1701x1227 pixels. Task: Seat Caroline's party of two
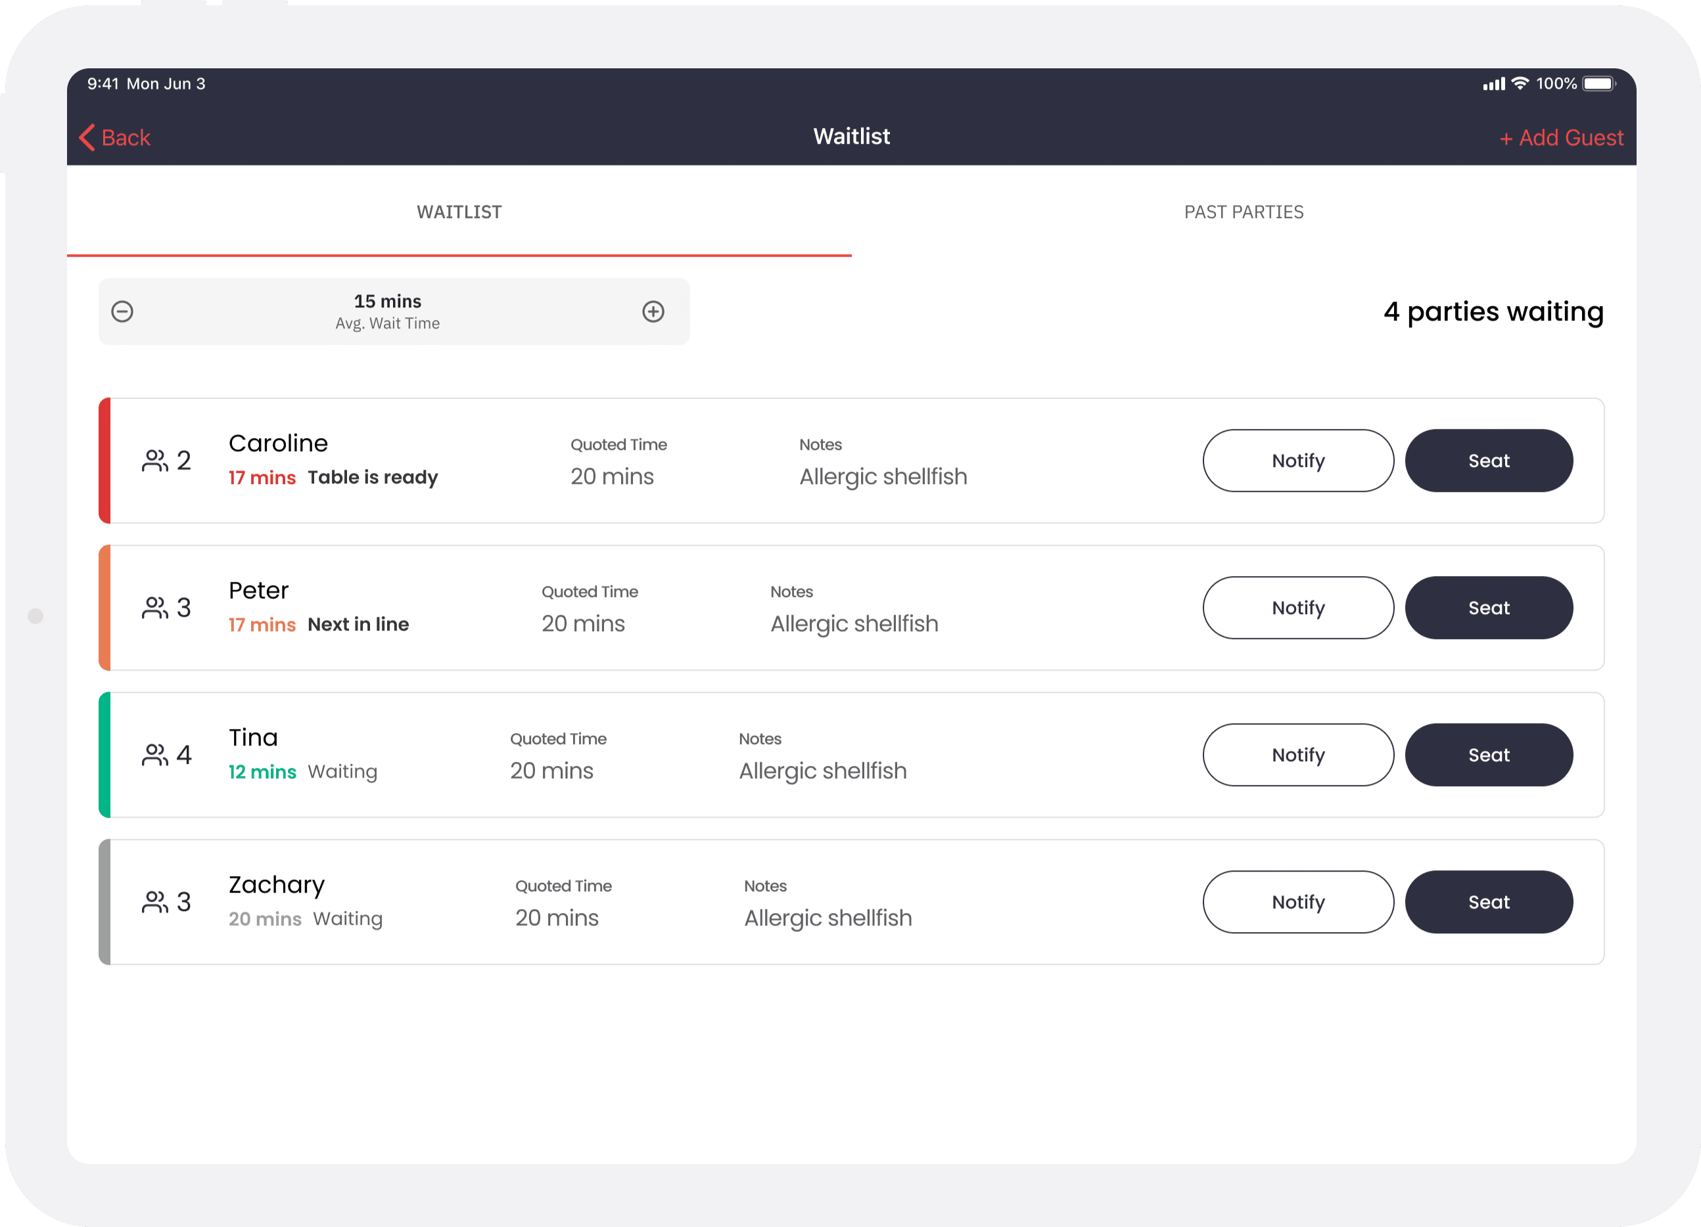tap(1488, 460)
